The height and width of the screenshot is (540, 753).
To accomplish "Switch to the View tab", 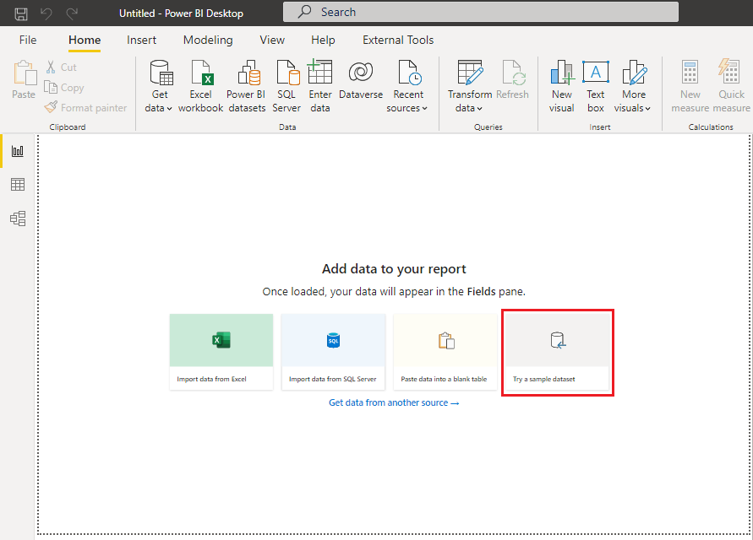I will [272, 40].
